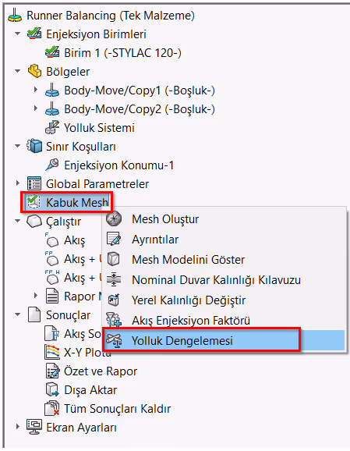
Task: Collapse the Çalıştır node
Action: point(18,221)
